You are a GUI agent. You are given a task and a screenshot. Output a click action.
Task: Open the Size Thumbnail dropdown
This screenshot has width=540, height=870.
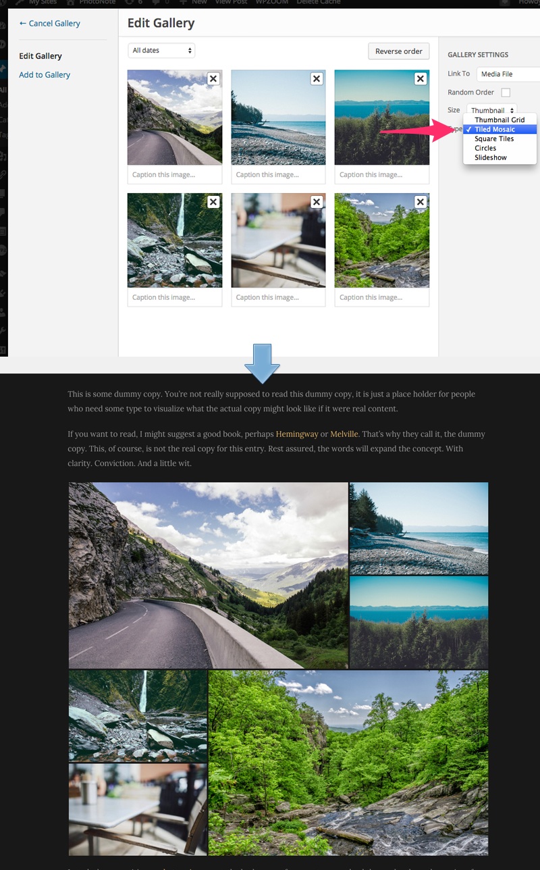pos(492,110)
